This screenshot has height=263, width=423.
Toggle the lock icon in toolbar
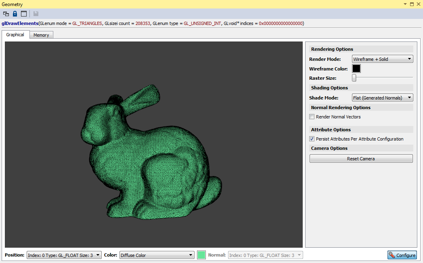click(15, 14)
